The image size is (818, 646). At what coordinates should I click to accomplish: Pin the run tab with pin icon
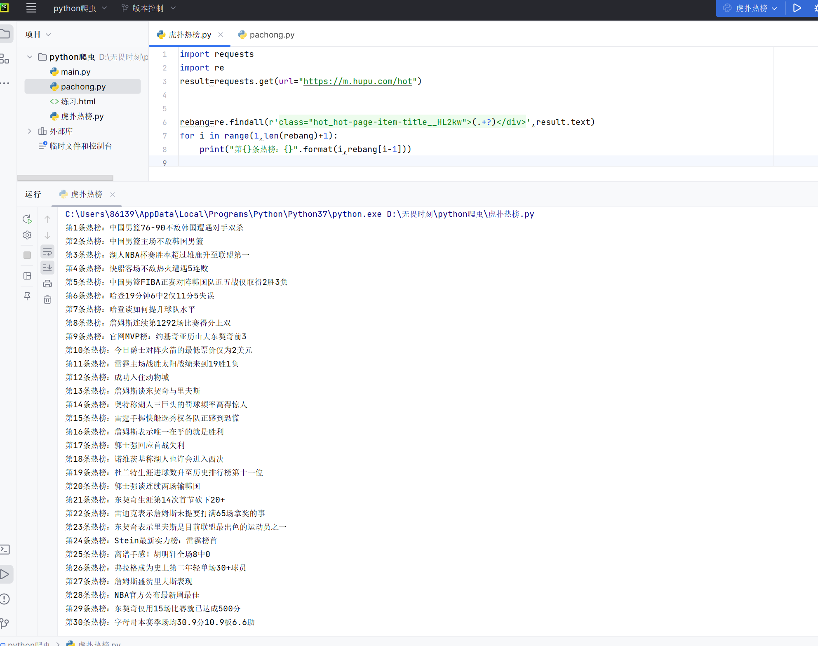tap(27, 296)
